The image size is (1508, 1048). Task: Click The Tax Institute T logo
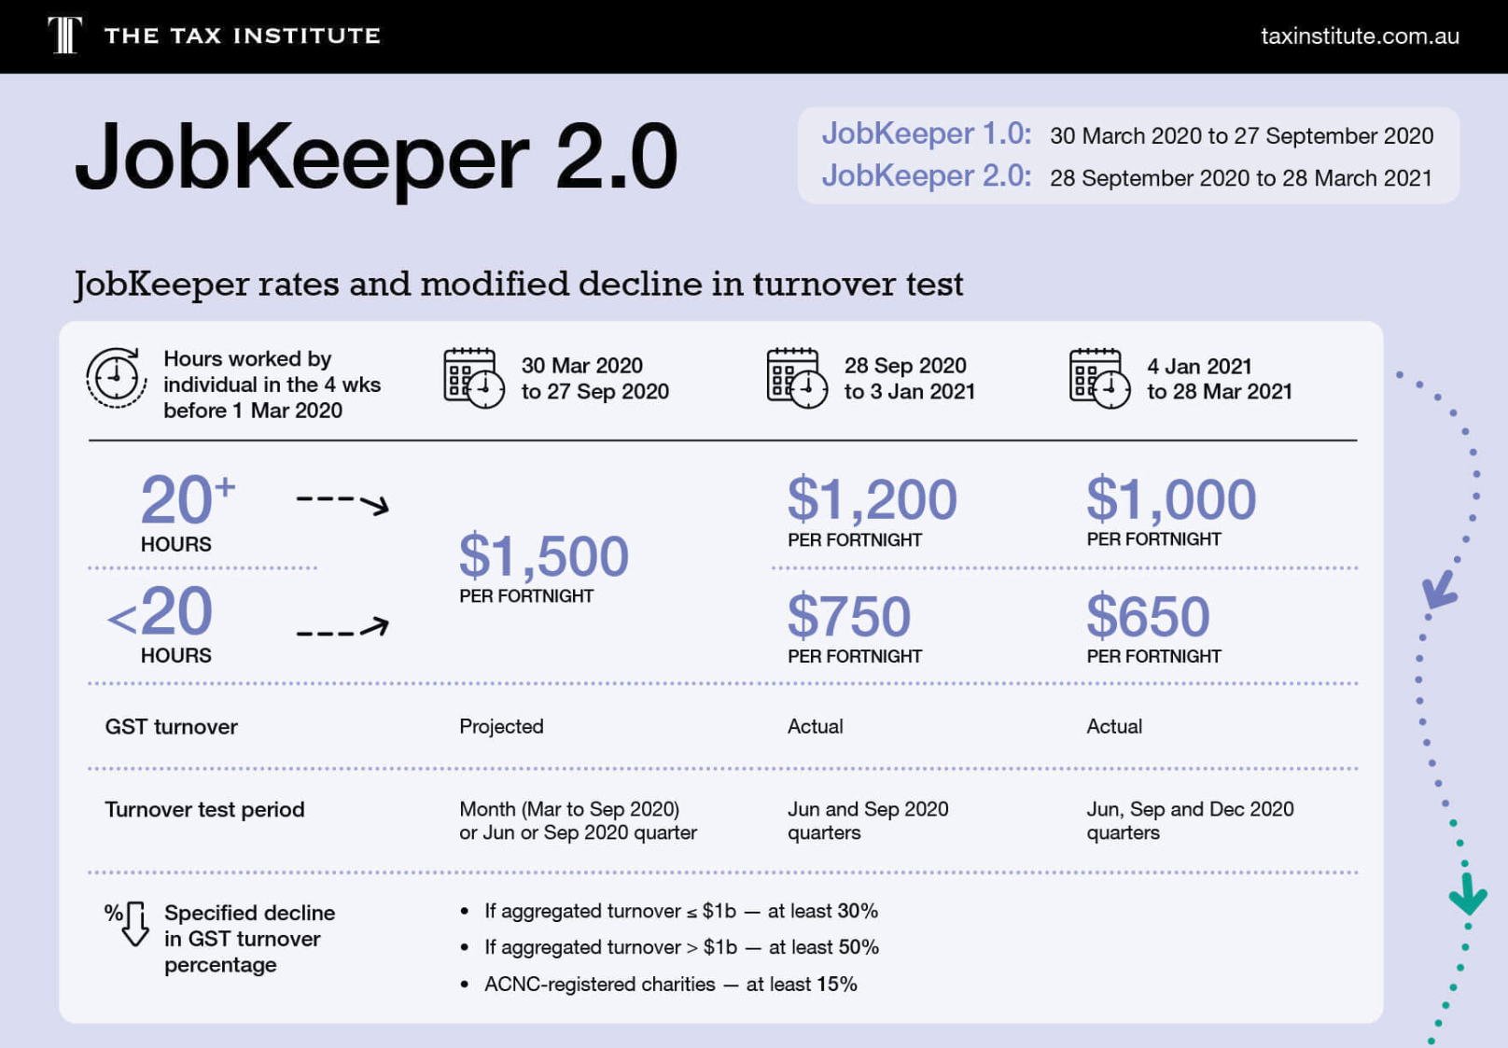point(64,35)
